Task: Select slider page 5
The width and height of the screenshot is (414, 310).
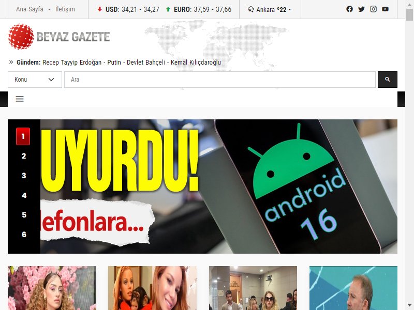Action: (24, 215)
